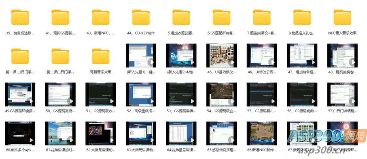Click the file name "52、高级宝塔搭..."
Viewport: 367px width, 159px height.
pyautogui.click(x=141, y=111)
